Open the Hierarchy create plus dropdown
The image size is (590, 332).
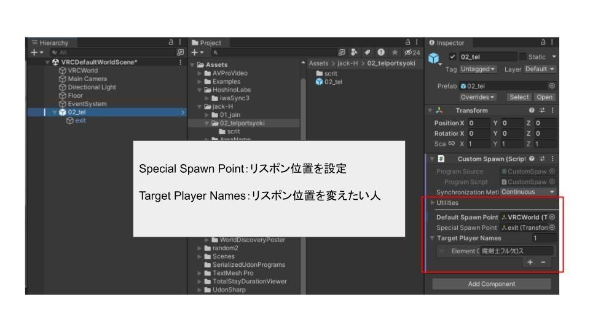click(36, 52)
